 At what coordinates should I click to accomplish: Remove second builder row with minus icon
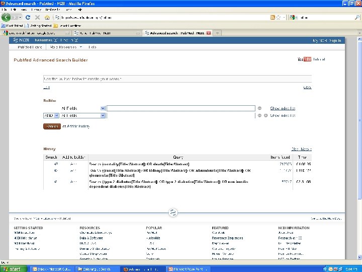tap(259, 115)
